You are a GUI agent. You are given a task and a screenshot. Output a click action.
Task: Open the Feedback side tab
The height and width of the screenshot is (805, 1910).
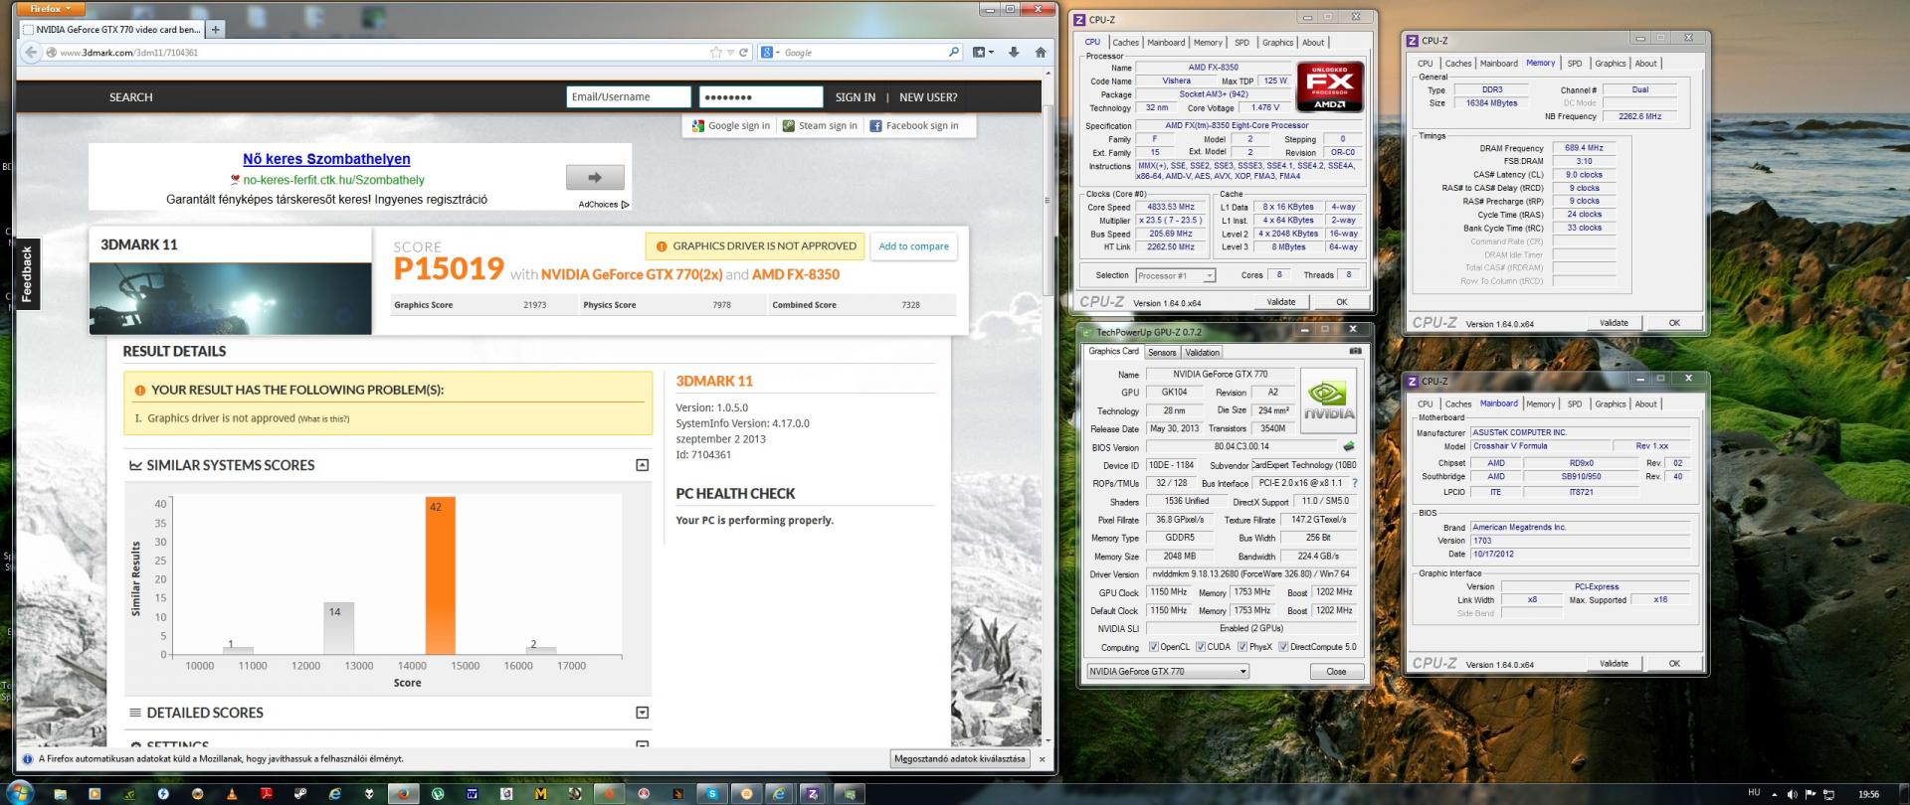[x=27, y=273]
